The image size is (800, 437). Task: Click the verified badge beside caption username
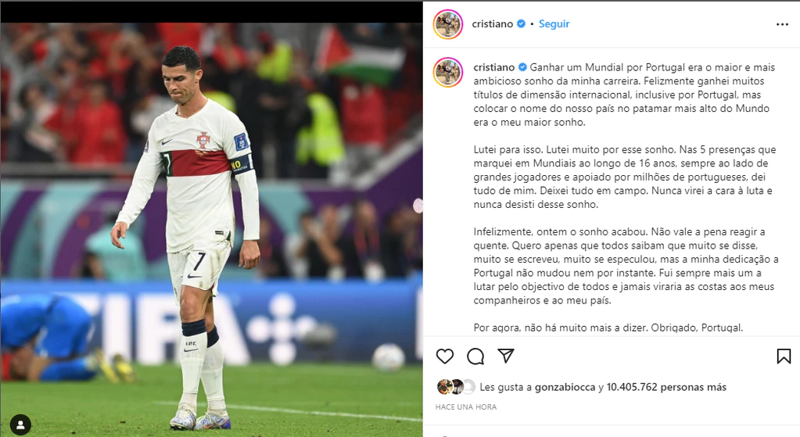click(522, 66)
